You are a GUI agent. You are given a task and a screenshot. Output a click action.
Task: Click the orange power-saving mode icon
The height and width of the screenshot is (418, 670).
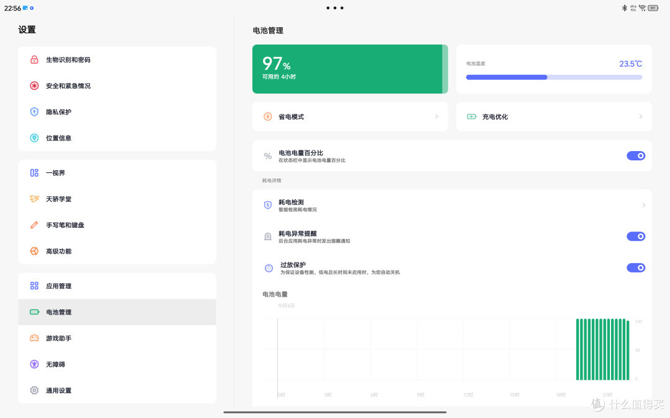click(x=268, y=116)
